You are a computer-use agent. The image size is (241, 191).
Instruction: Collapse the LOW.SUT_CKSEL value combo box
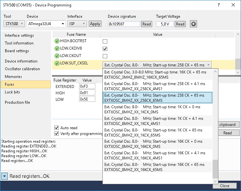157,65
